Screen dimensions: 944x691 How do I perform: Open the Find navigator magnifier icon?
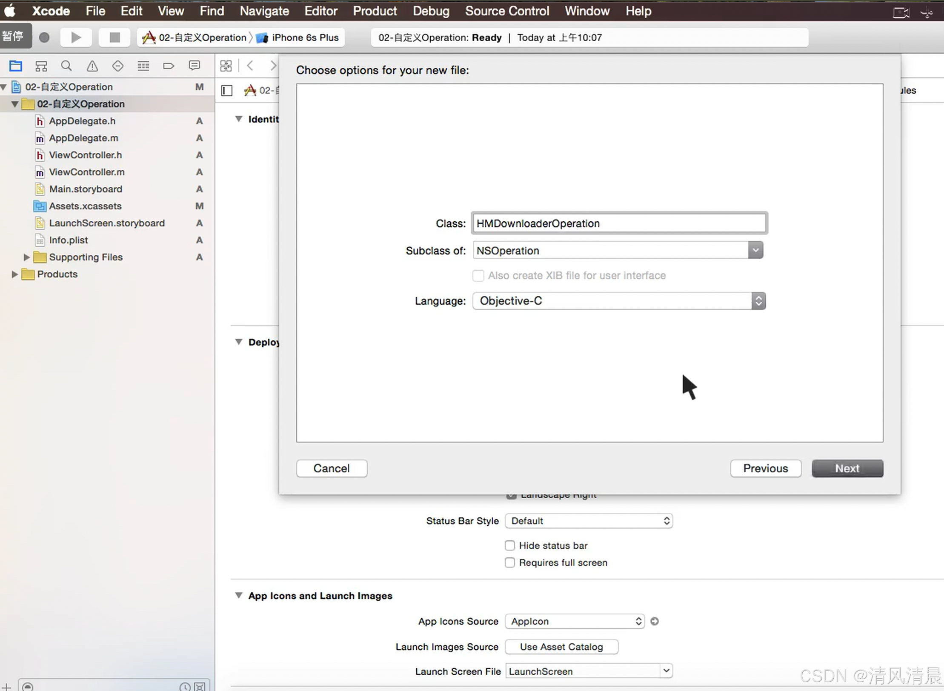(x=66, y=66)
